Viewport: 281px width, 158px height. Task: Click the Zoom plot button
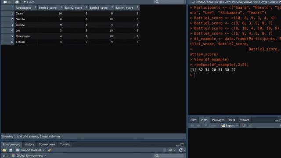pos(211,126)
